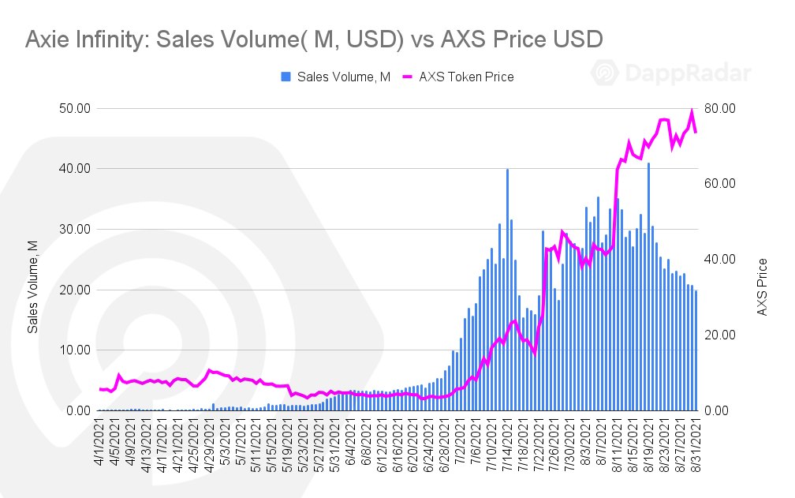Click the AXS Price vertical axis title

click(x=762, y=287)
